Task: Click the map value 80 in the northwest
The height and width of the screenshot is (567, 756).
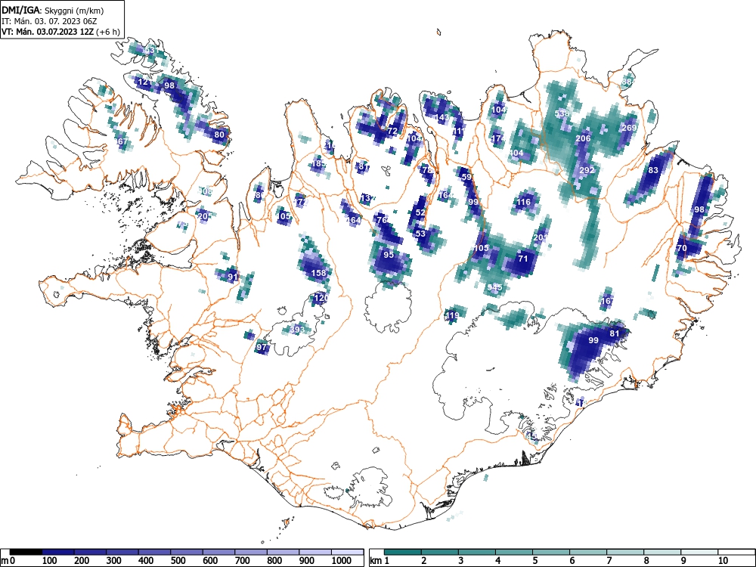Action: [219, 135]
